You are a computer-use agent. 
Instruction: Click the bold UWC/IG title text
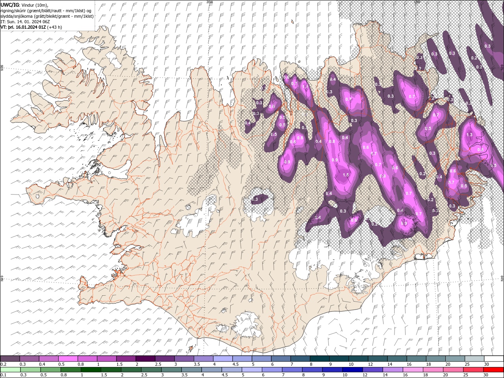[9, 5]
